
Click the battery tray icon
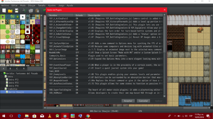coord(179,116)
